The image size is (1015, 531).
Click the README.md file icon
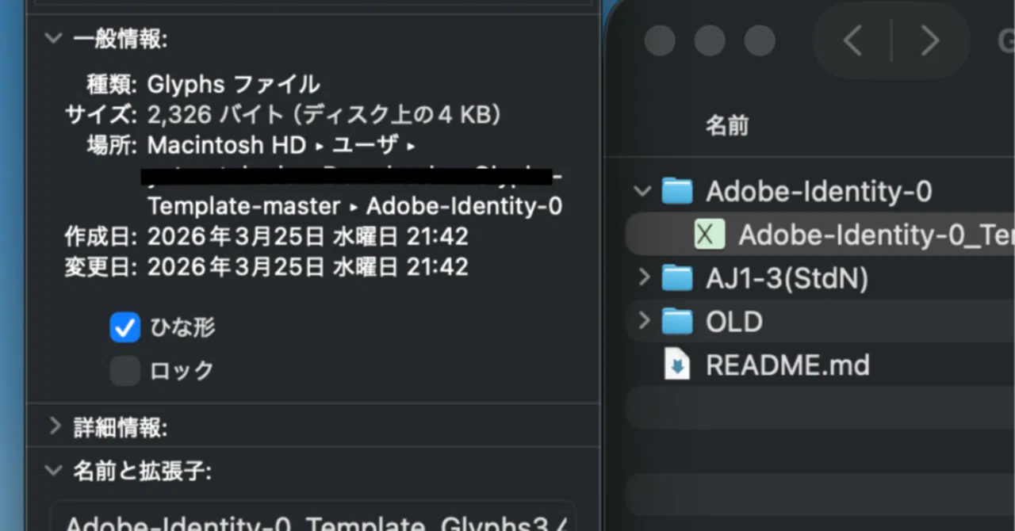676,365
